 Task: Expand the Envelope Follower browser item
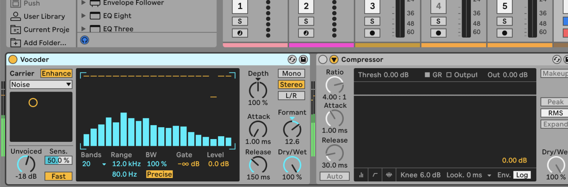(83, 3)
